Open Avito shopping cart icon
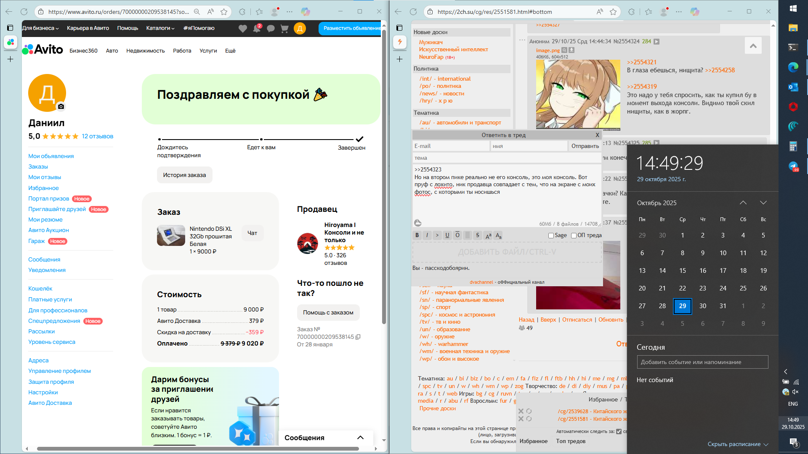 pyautogui.click(x=284, y=29)
